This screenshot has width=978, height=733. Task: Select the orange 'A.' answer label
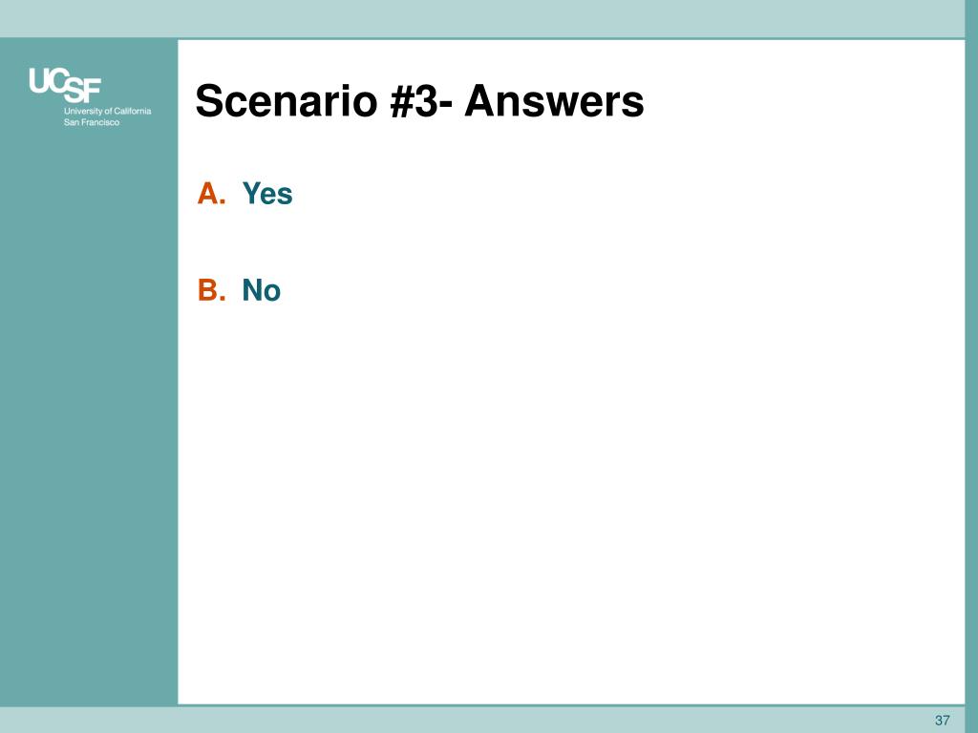click(x=211, y=193)
